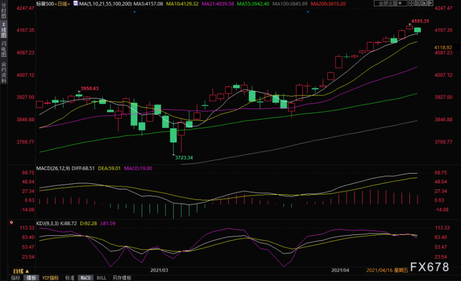461x281 pixels.
Task: Click the 4191.31 high price marker
Action: (420, 21)
